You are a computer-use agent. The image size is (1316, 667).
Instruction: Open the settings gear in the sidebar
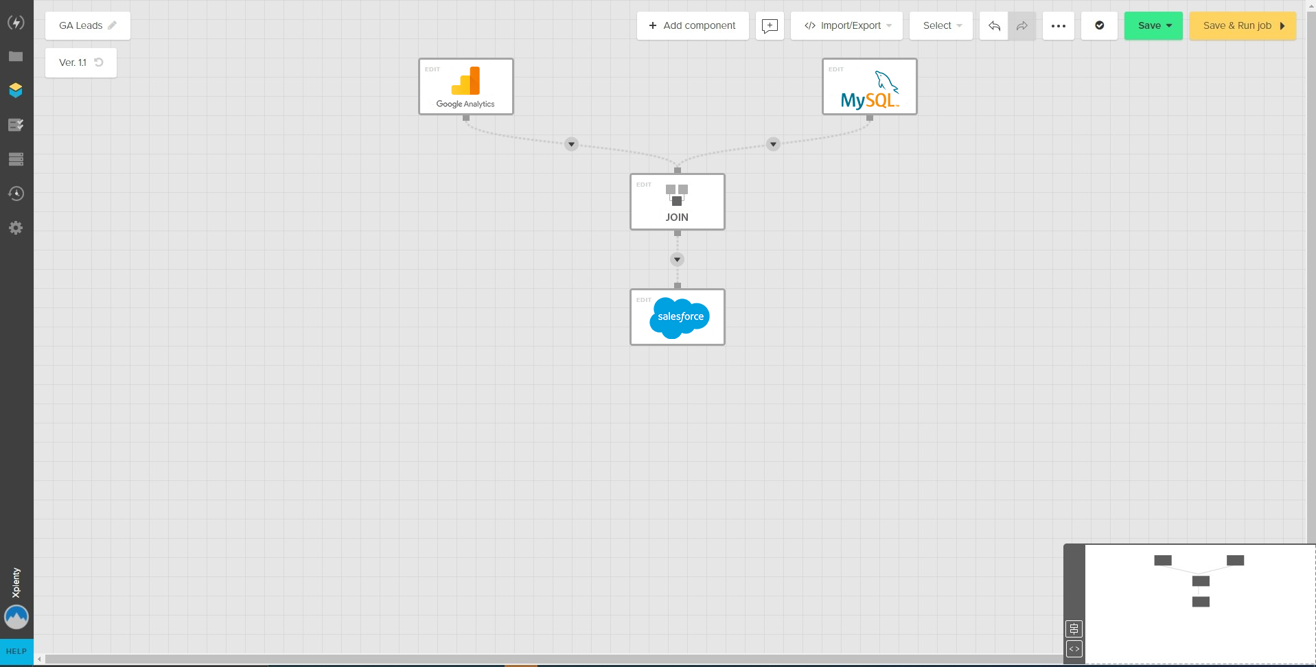[16, 227]
